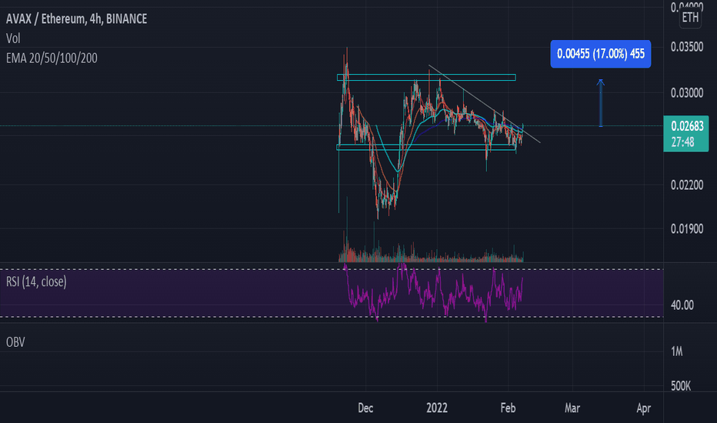The width and height of the screenshot is (717, 423).
Task: Select the upper teal resistance rectangle
Action: 426,77
